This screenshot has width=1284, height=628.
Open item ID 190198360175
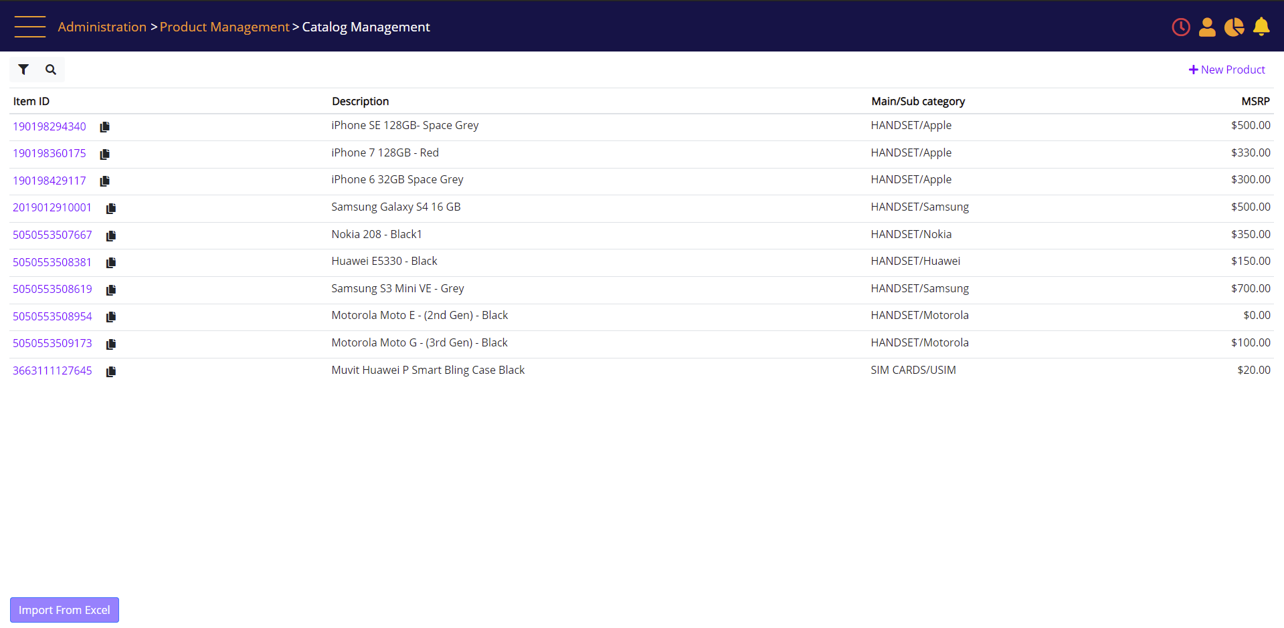coord(50,153)
